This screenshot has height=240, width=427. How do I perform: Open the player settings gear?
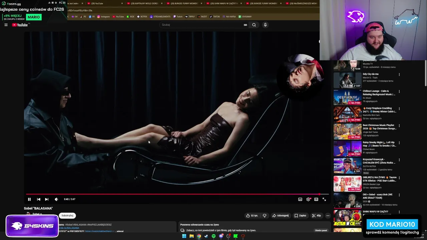(x=308, y=199)
